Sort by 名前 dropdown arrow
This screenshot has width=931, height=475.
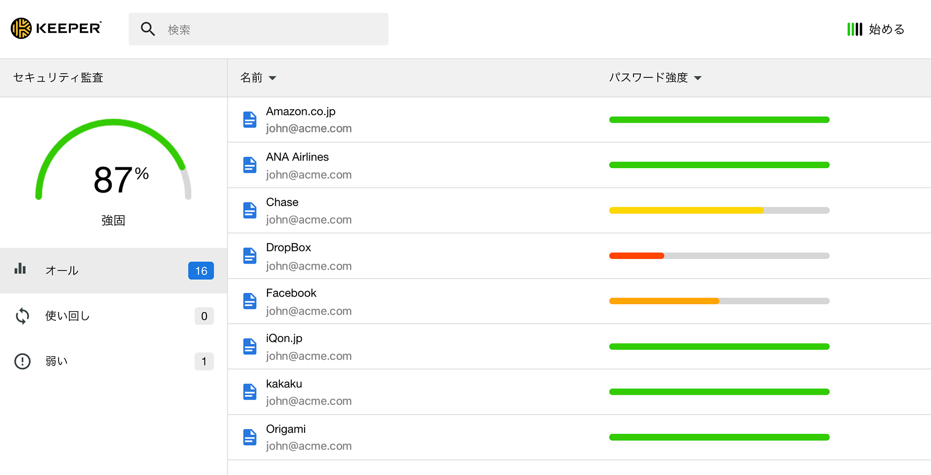coord(272,78)
